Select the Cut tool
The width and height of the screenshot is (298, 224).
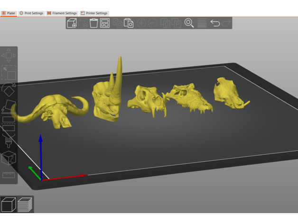click(x=9, y=124)
